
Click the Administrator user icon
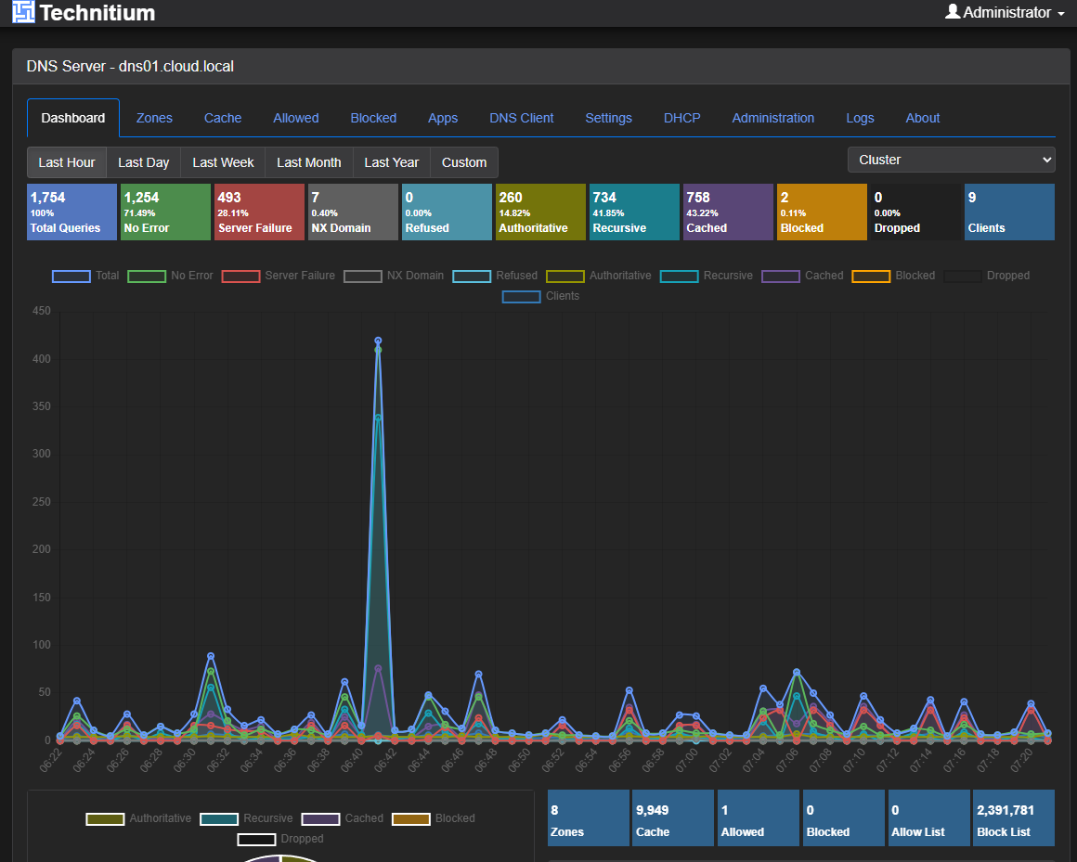point(952,12)
